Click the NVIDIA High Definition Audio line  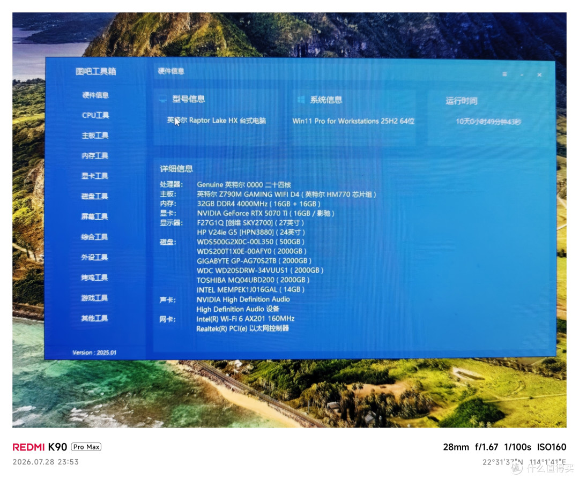(243, 299)
